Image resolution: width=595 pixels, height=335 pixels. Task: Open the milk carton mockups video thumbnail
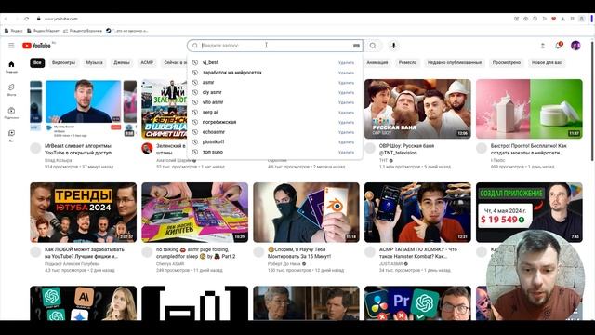coord(529,109)
